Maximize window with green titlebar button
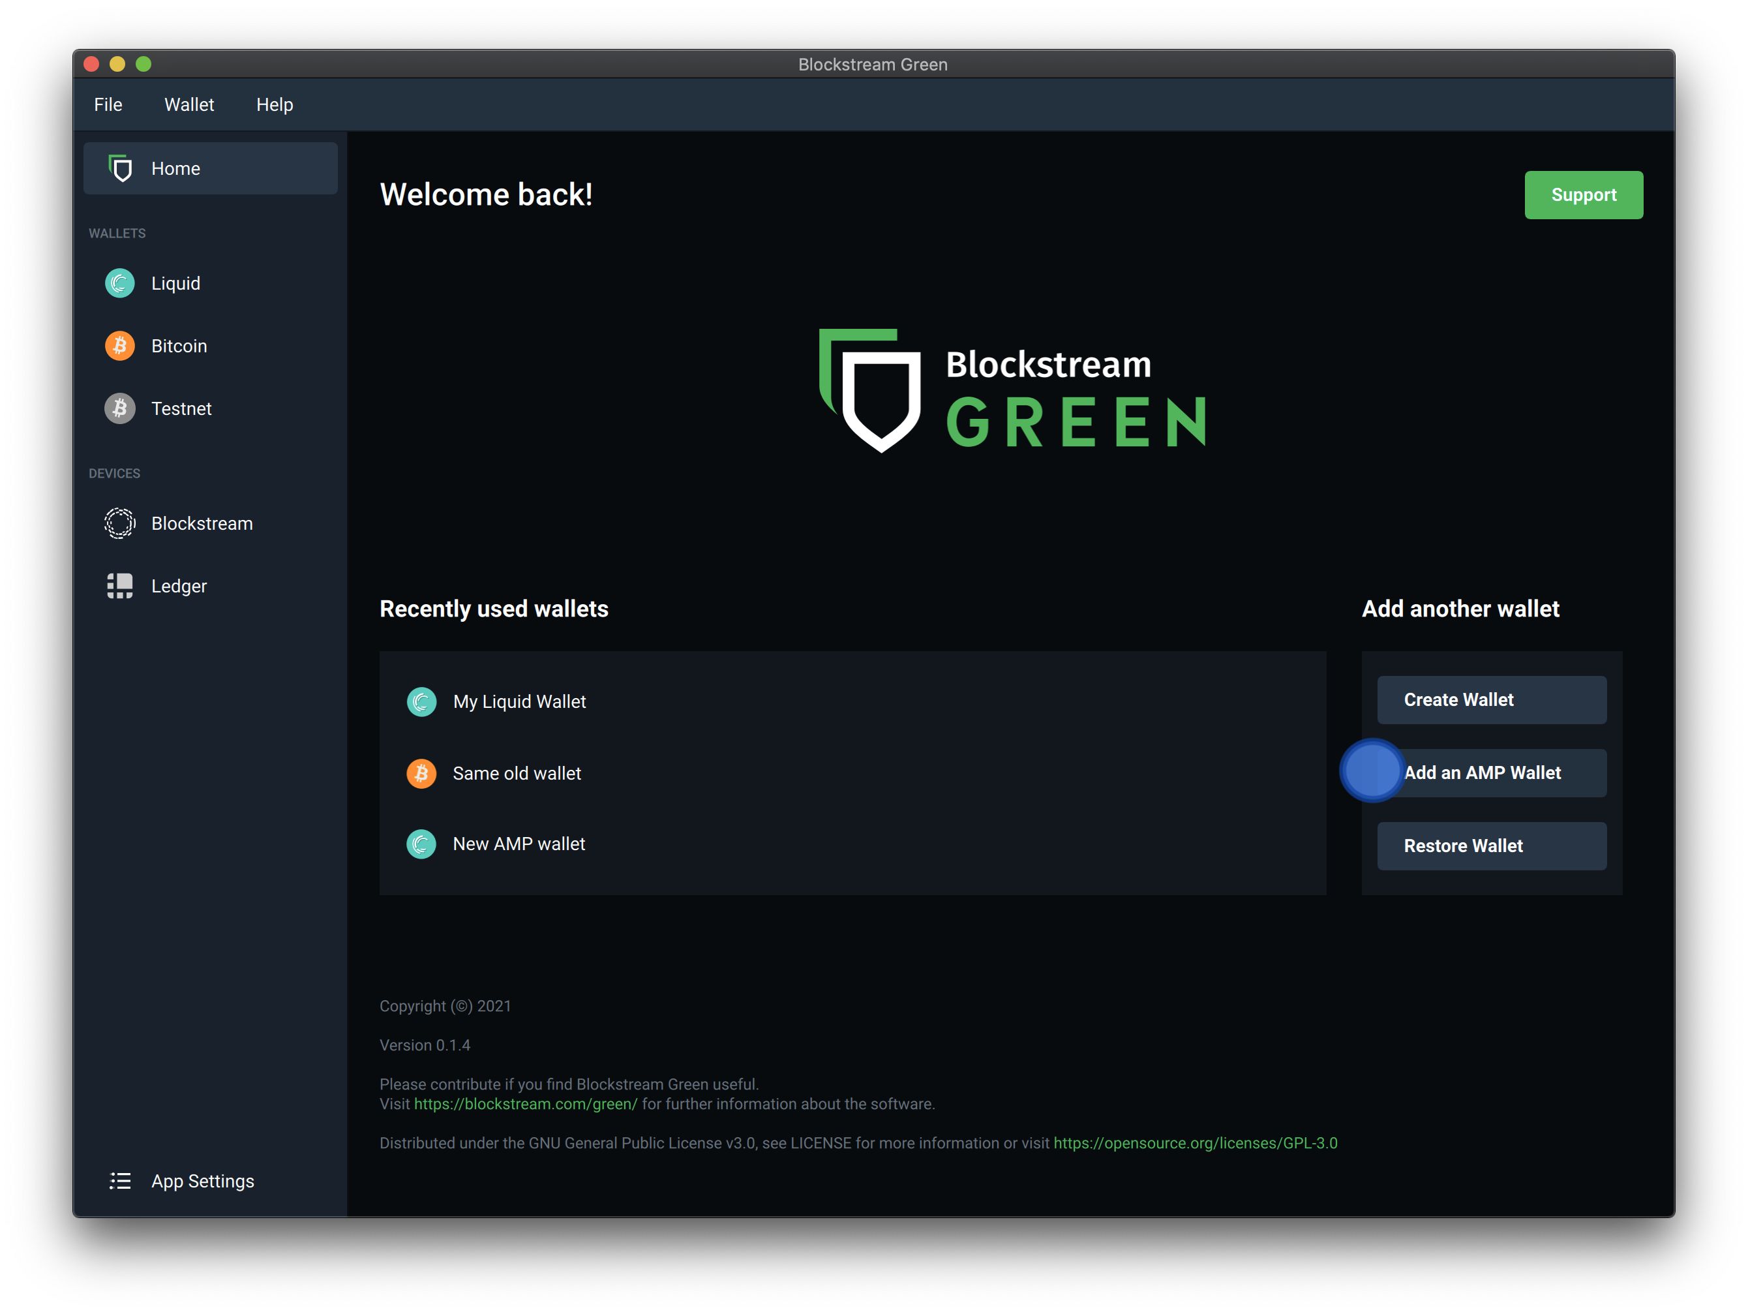Image resolution: width=1748 pixels, height=1314 pixels. pyautogui.click(x=144, y=64)
